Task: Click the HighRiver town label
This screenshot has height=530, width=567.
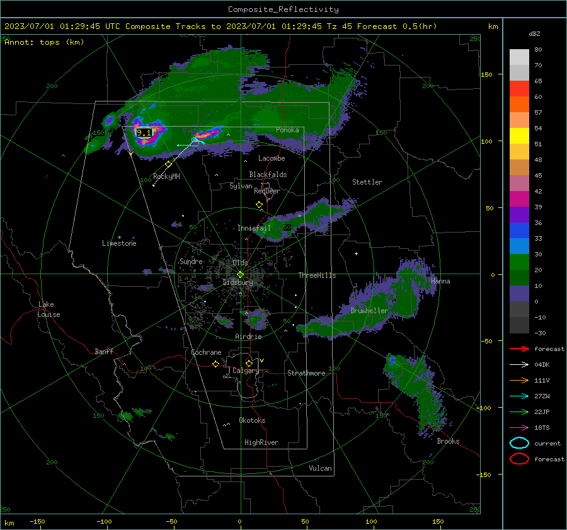Action: coord(261,442)
